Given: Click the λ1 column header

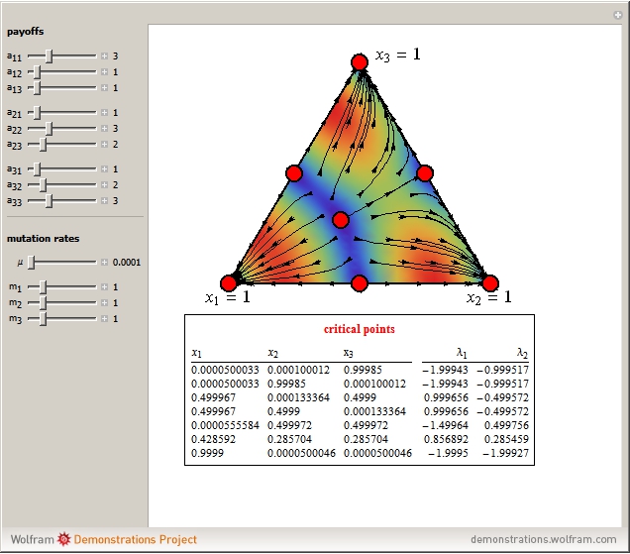Looking at the screenshot, I should tap(462, 353).
